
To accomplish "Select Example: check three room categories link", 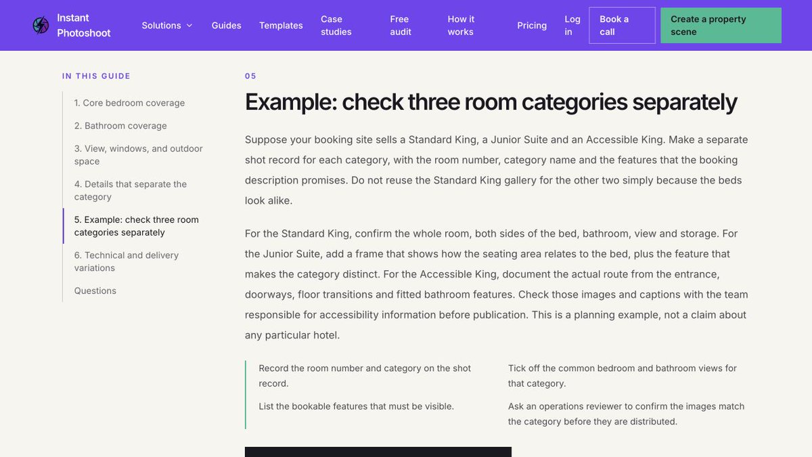I will [x=137, y=226].
